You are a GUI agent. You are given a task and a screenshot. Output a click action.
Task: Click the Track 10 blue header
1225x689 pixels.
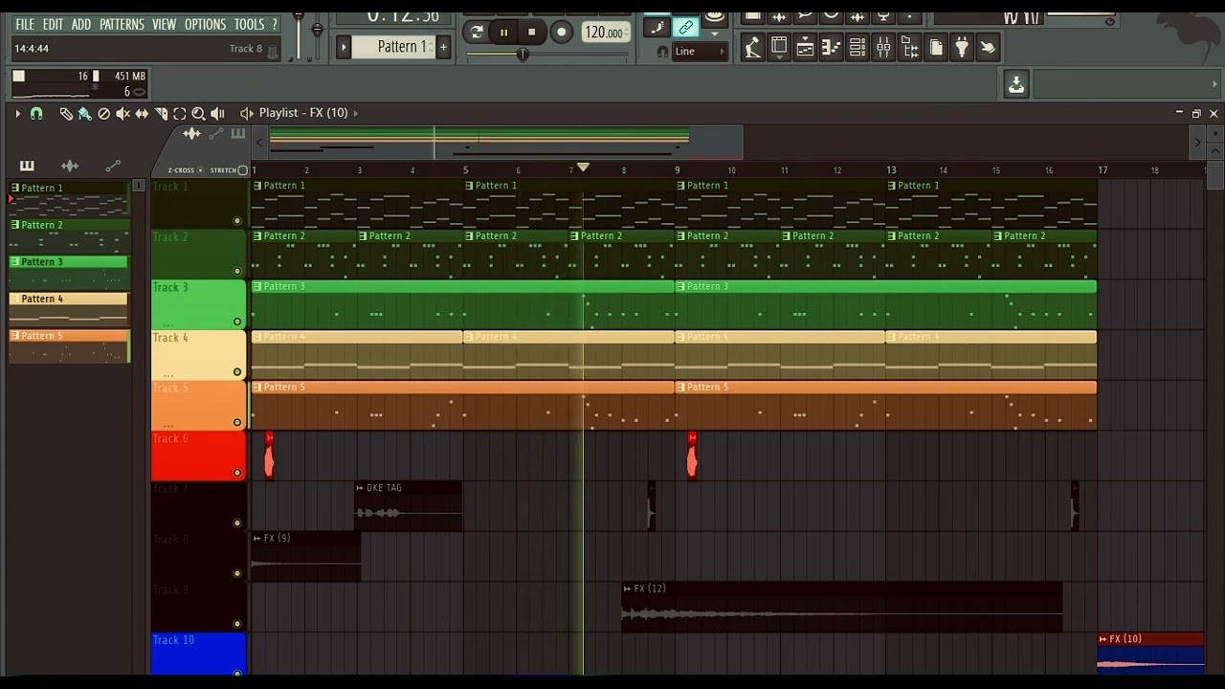[198, 653]
